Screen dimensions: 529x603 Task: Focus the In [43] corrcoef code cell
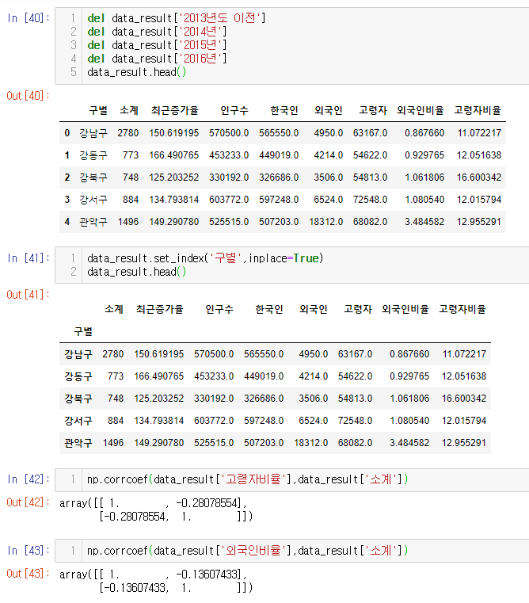pyautogui.click(x=317, y=550)
